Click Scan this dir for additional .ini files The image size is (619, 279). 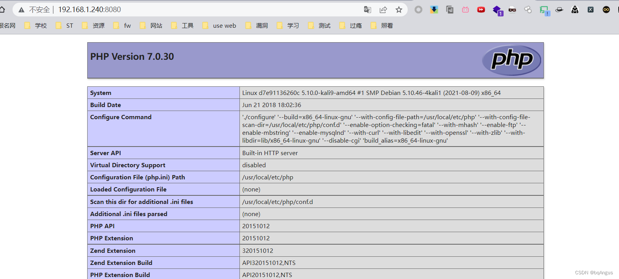142,202
